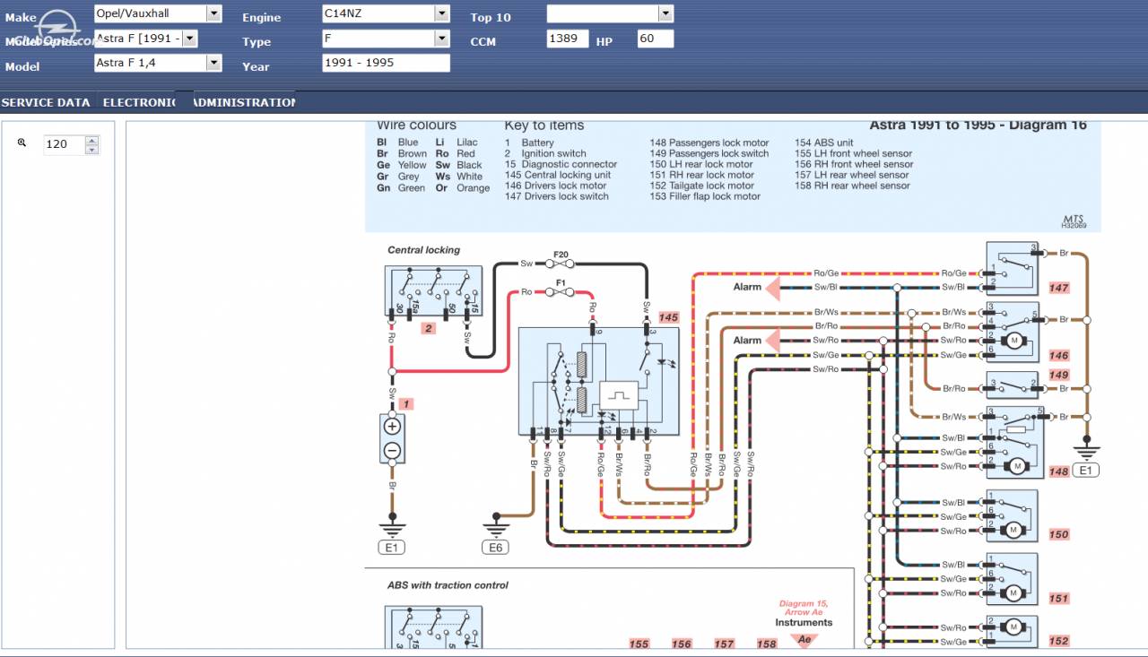Click the passengers lock motor component 148
This screenshot has height=657, width=1148.
(x=1015, y=442)
